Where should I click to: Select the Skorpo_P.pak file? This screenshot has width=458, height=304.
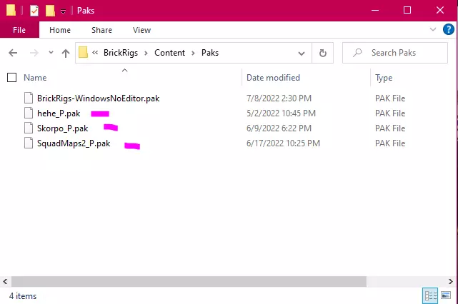point(62,128)
